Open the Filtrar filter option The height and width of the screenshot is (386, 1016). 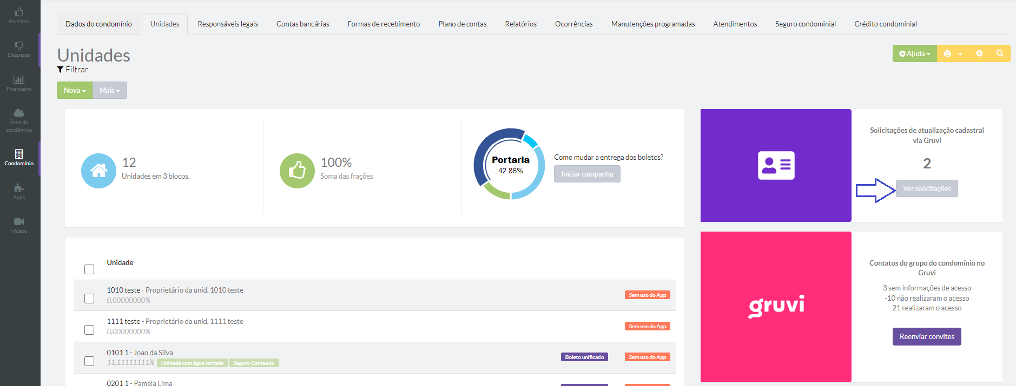(72, 70)
